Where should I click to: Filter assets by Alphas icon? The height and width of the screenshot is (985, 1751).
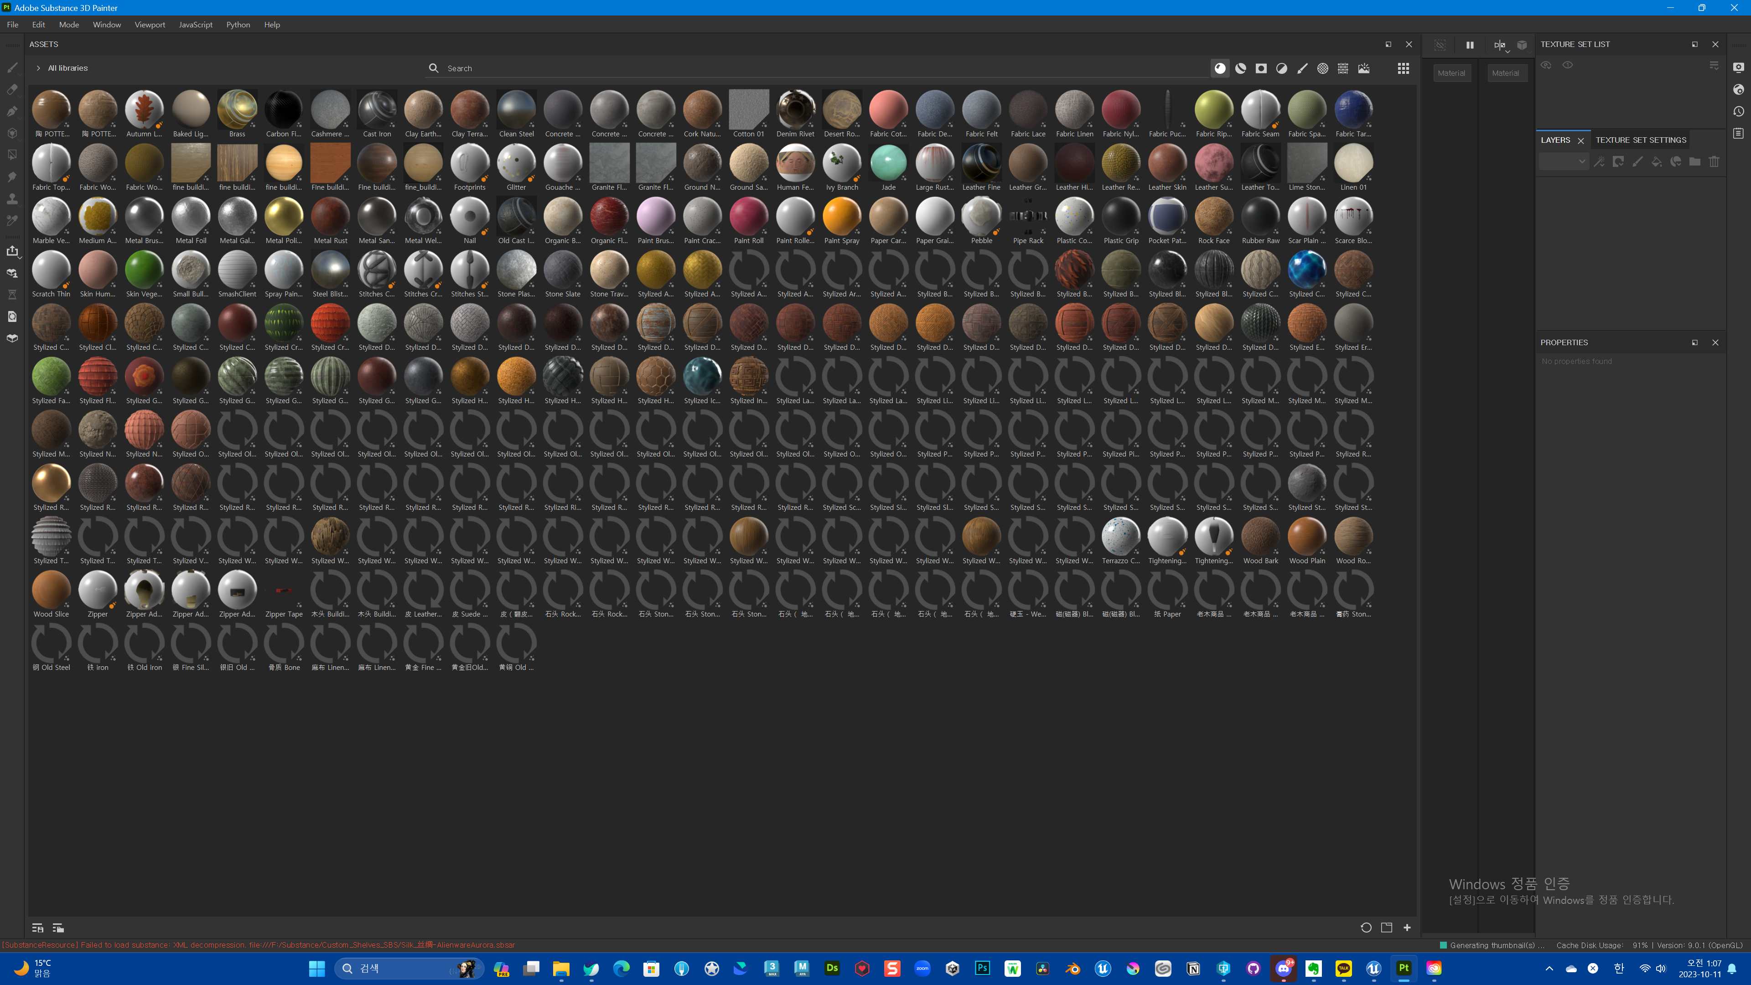click(1322, 69)
